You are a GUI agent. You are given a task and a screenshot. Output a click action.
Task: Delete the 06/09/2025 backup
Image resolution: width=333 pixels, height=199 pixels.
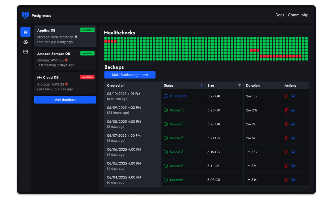[287, 110]
